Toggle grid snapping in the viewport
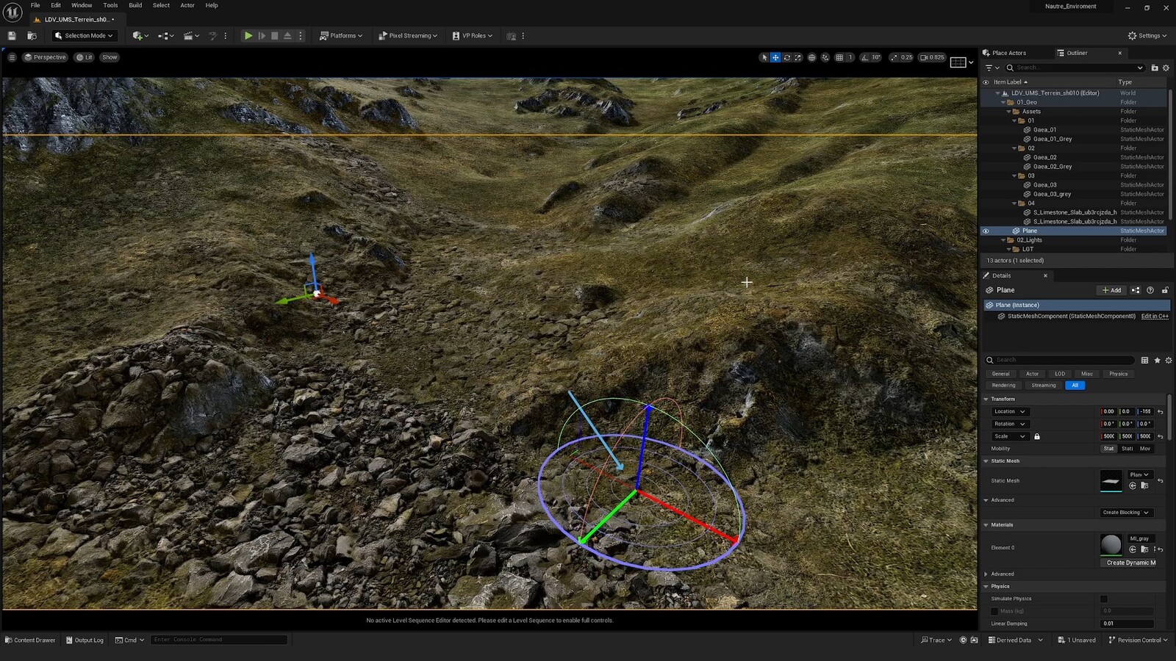Image resolution: width=1176 pixels, height=661 pixels. (839, 57)
